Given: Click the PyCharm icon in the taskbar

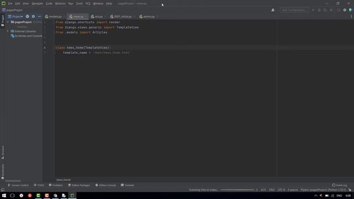Looking at the screenshot, I should click(x=72, y=195).
